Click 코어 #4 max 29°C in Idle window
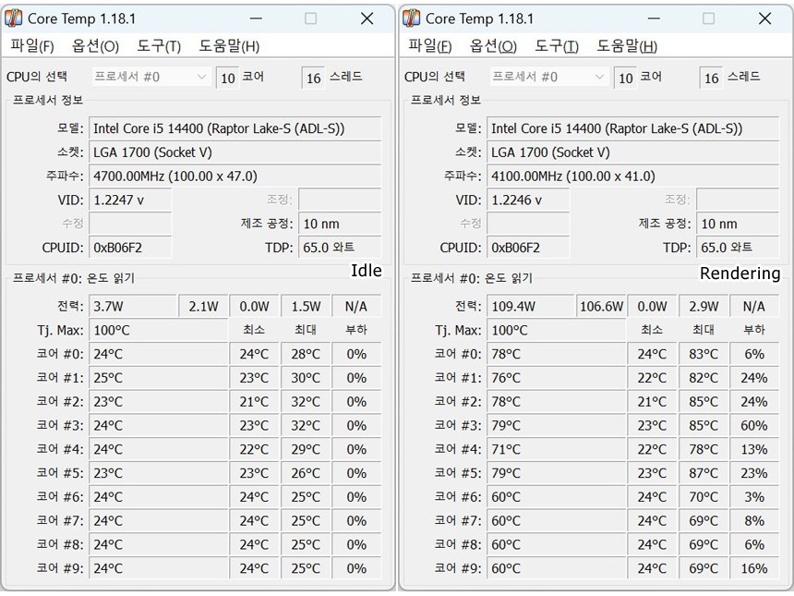 306,449
